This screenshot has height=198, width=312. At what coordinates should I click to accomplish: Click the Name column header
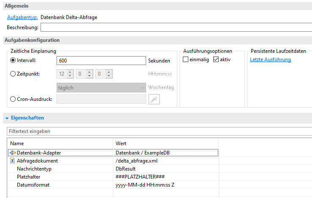60,144
